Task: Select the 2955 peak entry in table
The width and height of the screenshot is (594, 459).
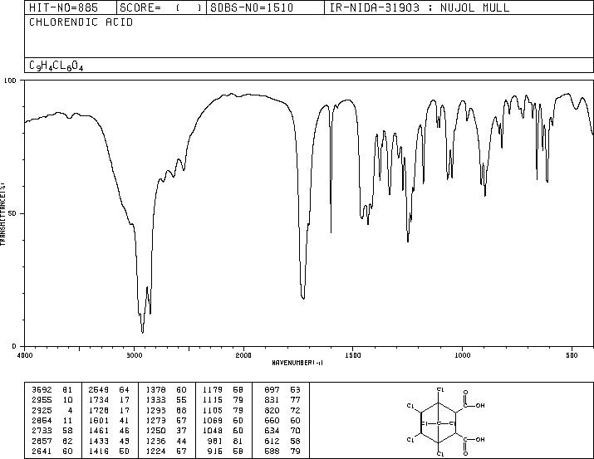Action: click(x=52, y=400)
